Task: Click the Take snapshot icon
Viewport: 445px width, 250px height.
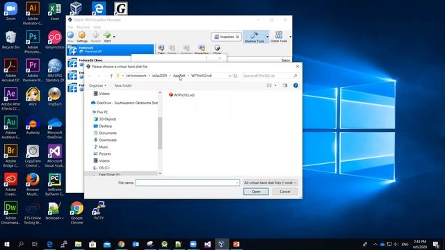Action: click(161, 49)
